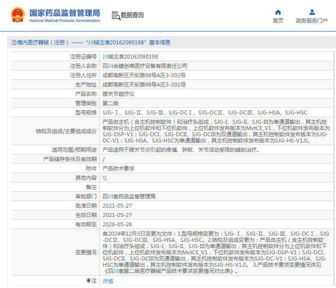Open the 数据查询 search icon
This screenshot has width=336, height=288.
(x=116, y=16)
